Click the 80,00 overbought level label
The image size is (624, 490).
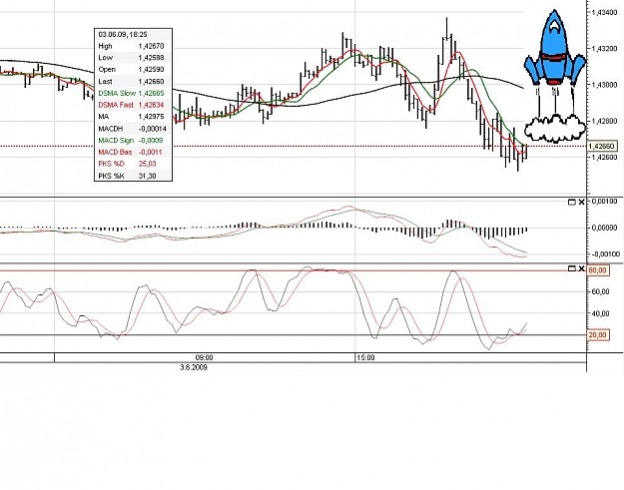click(598, 270)
